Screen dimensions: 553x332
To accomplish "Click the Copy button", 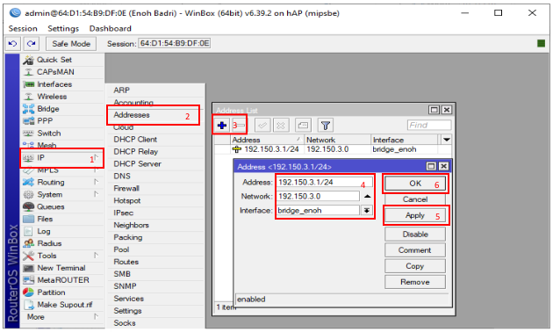I will point(415,266).
